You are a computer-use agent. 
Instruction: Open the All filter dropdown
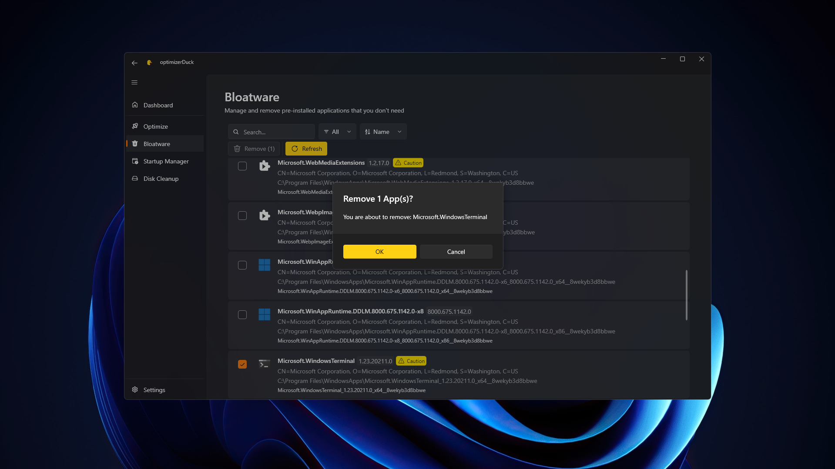pyautogui.click(x=337, y=132)
